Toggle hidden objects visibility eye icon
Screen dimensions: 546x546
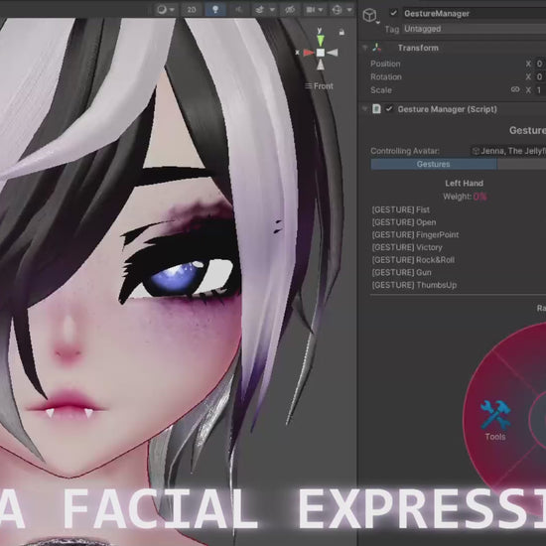point(290,9)
